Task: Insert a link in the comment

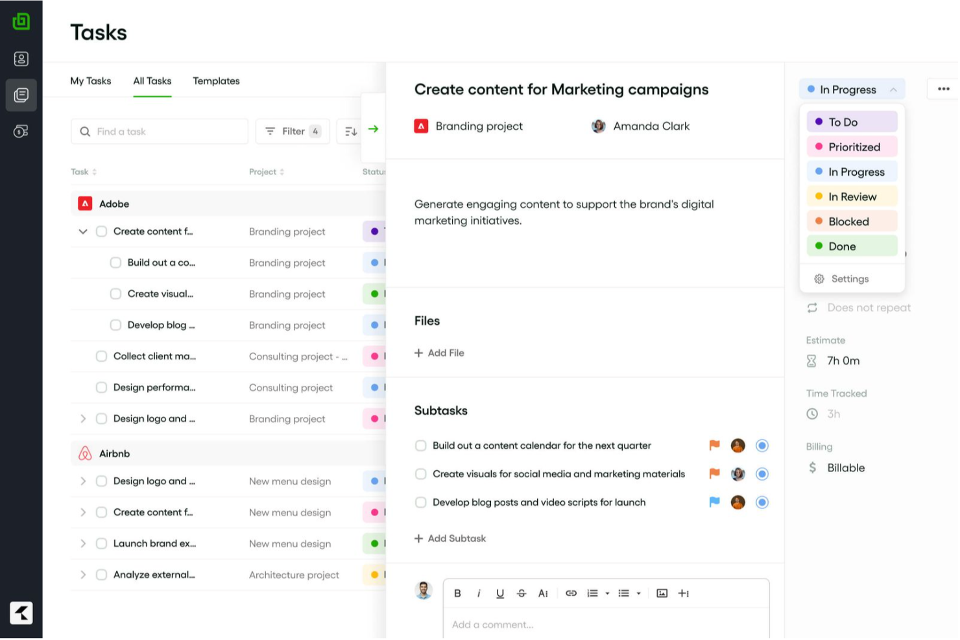Action: click(571, 593)
